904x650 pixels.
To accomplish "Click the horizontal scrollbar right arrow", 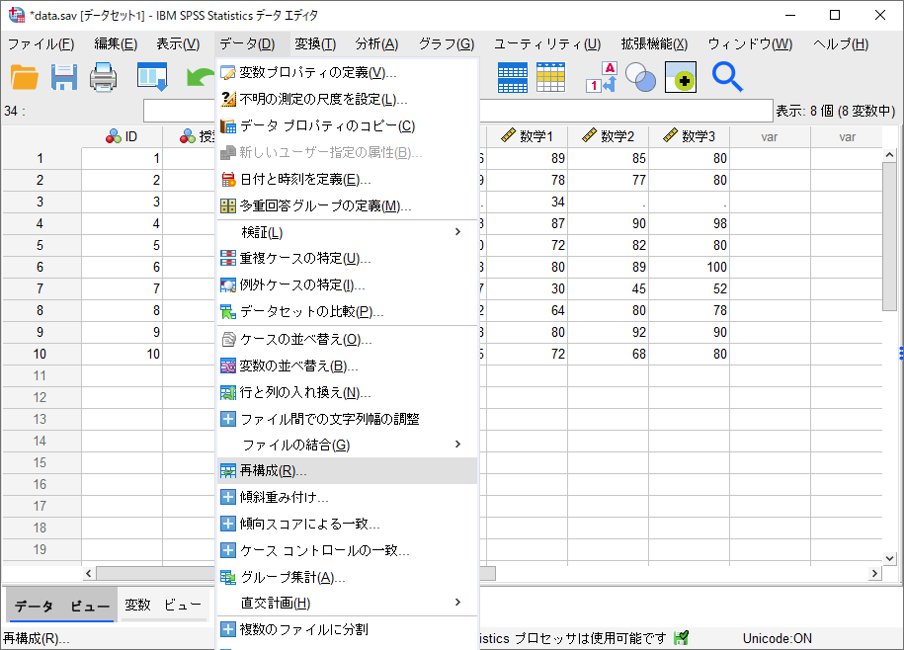I will (x=875, y=573).
